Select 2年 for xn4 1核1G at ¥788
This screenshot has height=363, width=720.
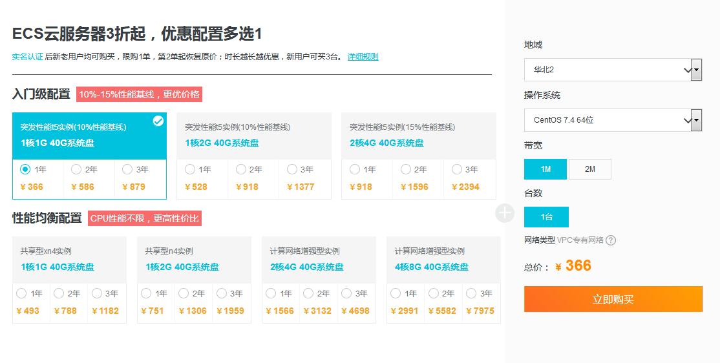pyautogui.click(x=59, y=293)
